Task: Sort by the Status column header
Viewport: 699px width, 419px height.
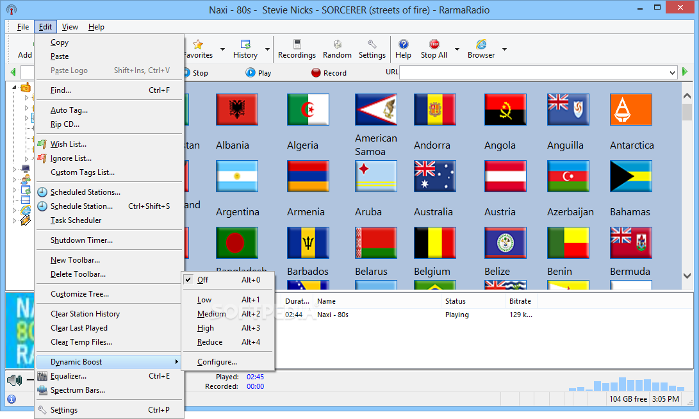Action: 473,301
